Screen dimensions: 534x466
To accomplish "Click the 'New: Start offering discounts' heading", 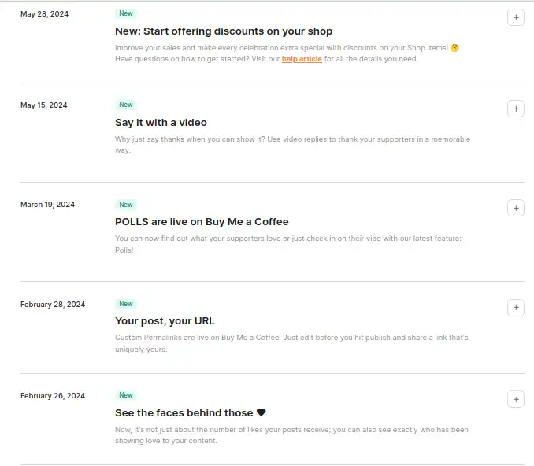I will click(224, 31).
